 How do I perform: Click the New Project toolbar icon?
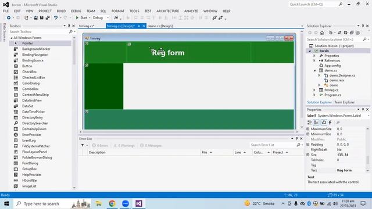pos(26,18)
